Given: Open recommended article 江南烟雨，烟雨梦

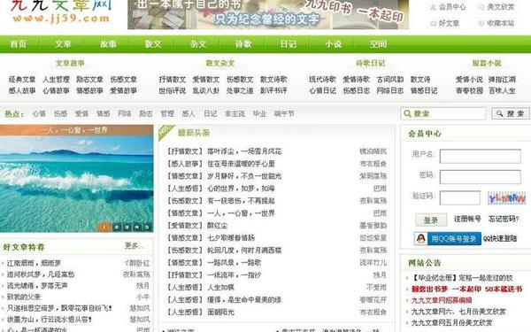Looking at the screenshot, I should [x=34, y=263].
